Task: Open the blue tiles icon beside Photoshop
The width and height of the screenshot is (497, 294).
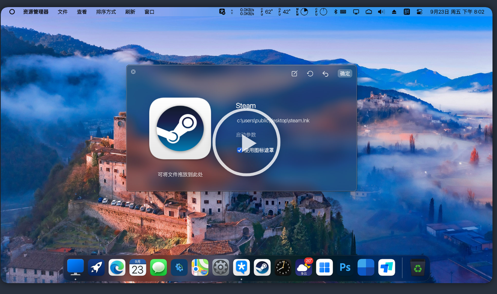Action: point(366,268)
